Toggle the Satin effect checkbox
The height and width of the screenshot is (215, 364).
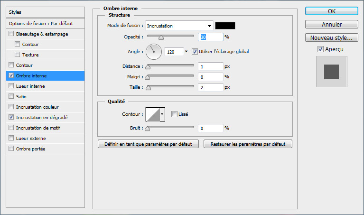tap(11, 96)
